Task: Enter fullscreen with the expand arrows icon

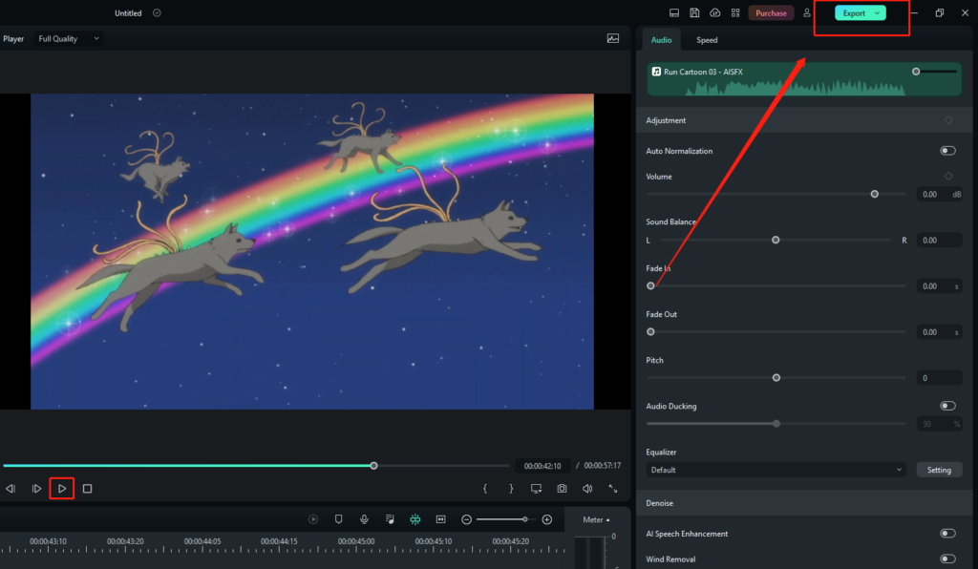Action: [613, 488]
